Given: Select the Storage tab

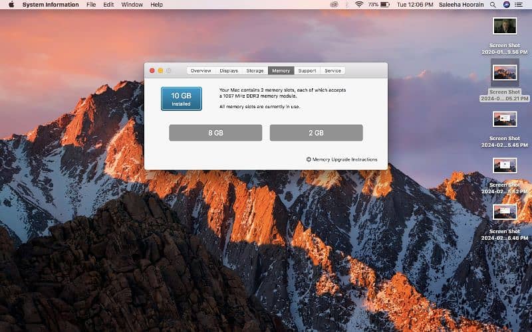Looking at the screenshot, I should [x=255, y=70].
